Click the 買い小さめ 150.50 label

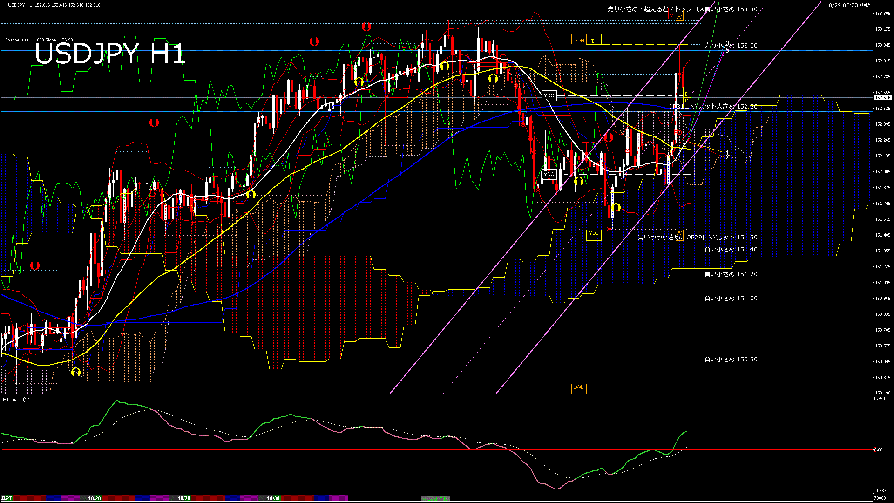731,360
